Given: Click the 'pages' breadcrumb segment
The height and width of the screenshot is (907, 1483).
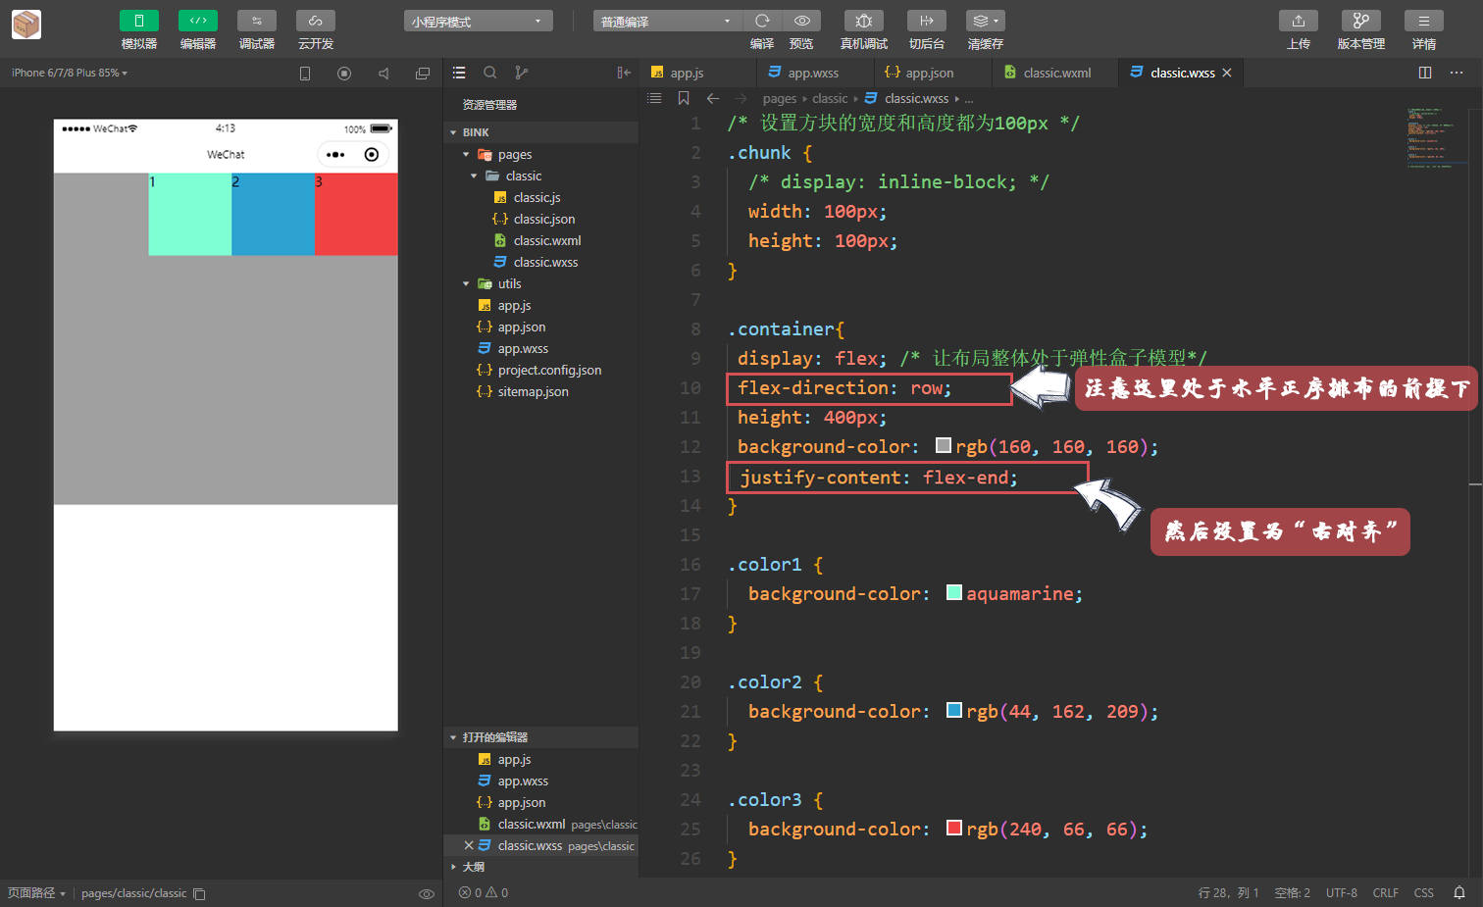Looking at the screenshot, I should (780, 98).
